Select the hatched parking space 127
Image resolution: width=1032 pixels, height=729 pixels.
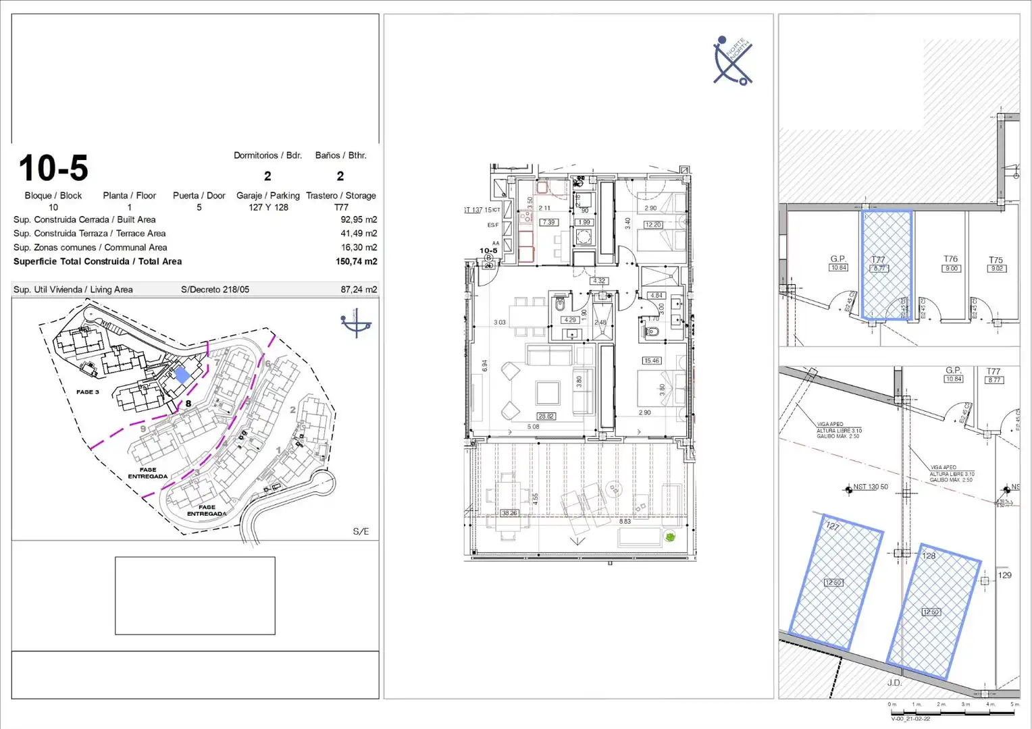pos(835,583)
